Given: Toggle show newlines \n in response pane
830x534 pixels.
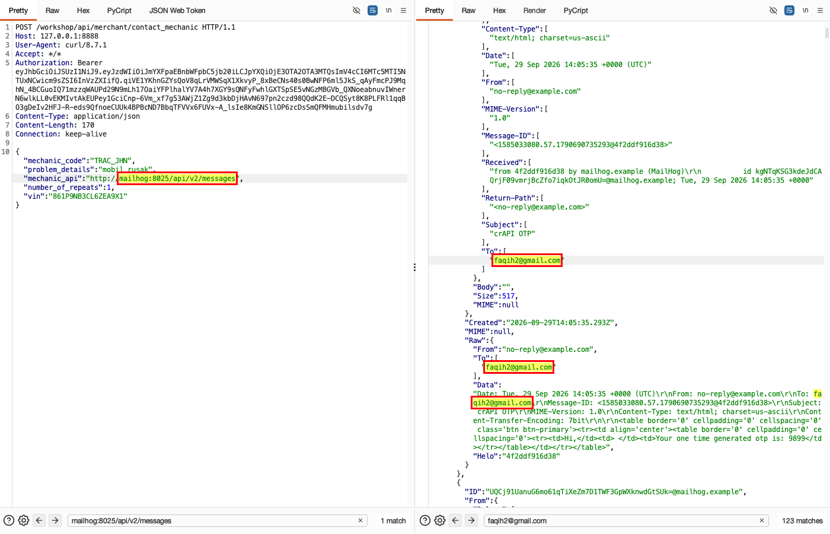Looking at the screenshot, I should pyautogui.click(x=806, y=11).
